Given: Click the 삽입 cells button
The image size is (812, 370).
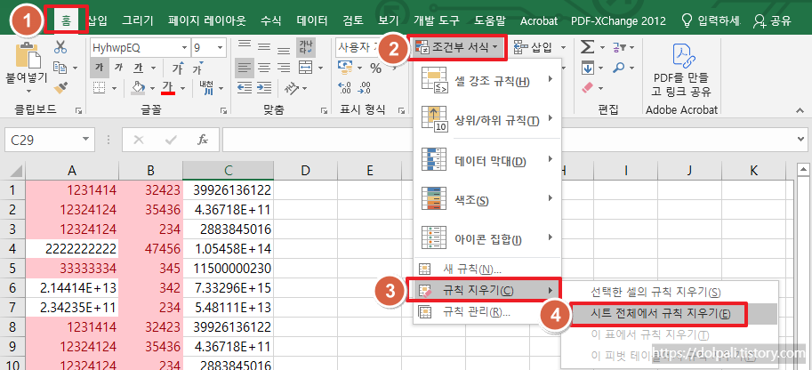Looking at the screenshot, I should [x=533, y=48].
